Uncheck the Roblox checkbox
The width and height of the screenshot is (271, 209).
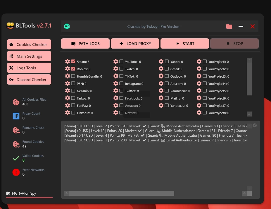click(x=73, y=69)
